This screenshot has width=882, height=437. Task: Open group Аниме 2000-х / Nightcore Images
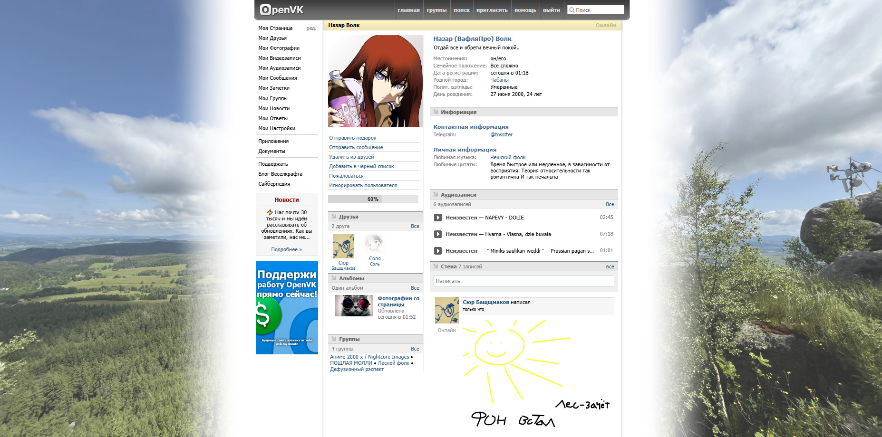(x=369, y=357)
